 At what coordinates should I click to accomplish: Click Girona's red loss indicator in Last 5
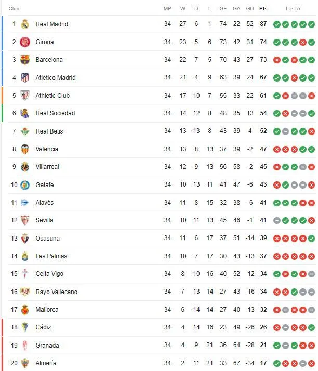pyautogui.click(x=303, y=43)
